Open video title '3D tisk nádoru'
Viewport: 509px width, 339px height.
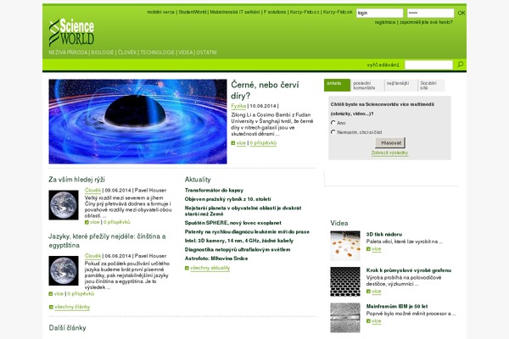tap(384, 234)
